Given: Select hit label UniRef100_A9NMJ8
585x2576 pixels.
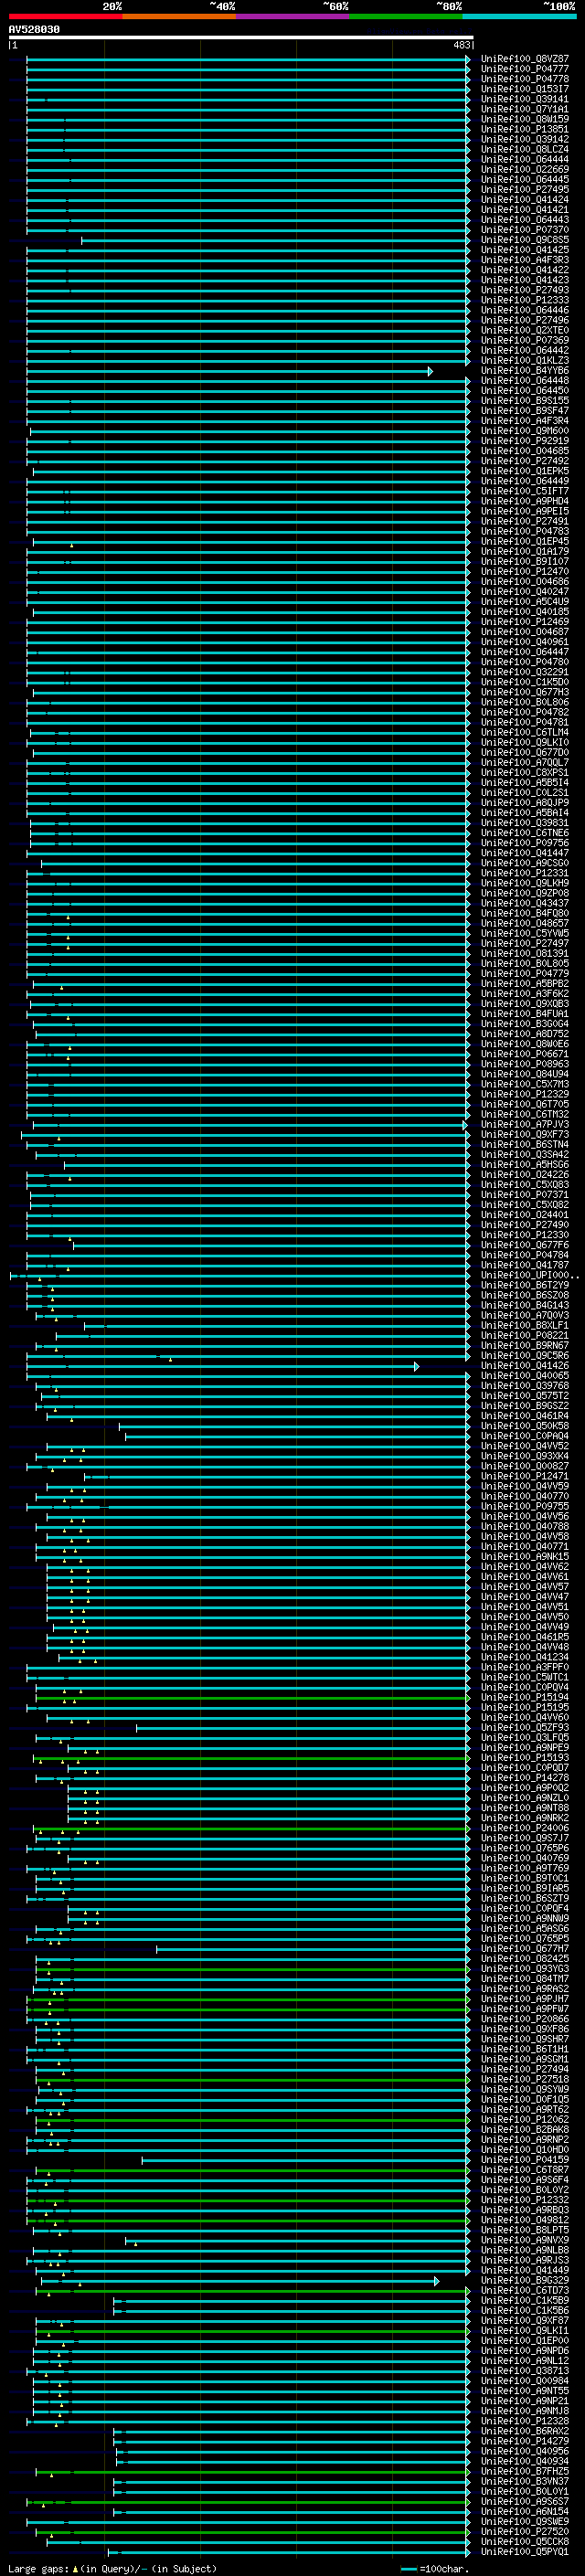Looking at the screenshot, I should point(524,2411).
